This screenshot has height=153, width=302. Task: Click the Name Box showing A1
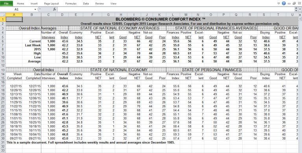tap(17, 9)
